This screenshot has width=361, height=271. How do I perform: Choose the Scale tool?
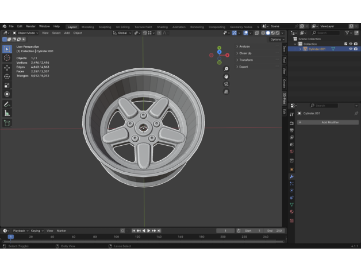pos(7,86)
